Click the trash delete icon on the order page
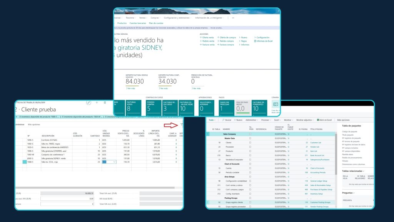The image size is (394, 222). pyautogui.click(x=105, y=103)
